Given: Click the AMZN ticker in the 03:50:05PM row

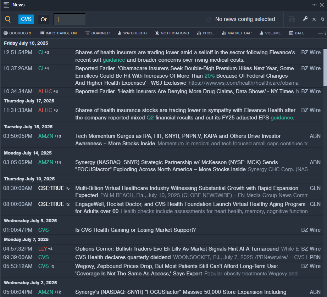Looking at the screenshot, I should coord(46,136).
